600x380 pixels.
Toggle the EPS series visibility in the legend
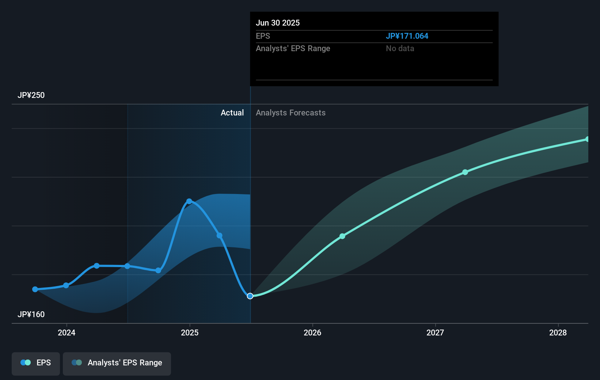(35, 363)
